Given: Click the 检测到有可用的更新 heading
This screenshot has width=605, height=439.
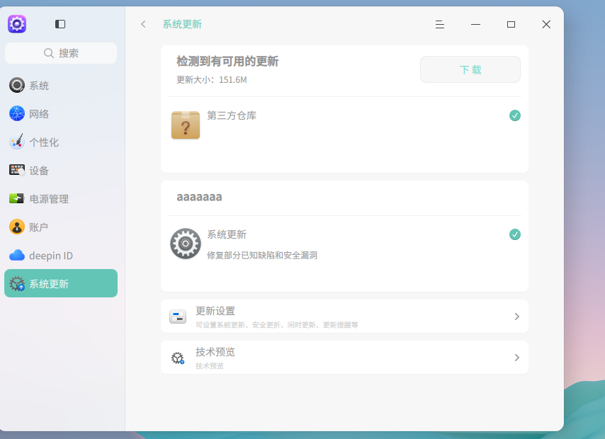Looking at the screenshot, I should click(x=227, y=62).
